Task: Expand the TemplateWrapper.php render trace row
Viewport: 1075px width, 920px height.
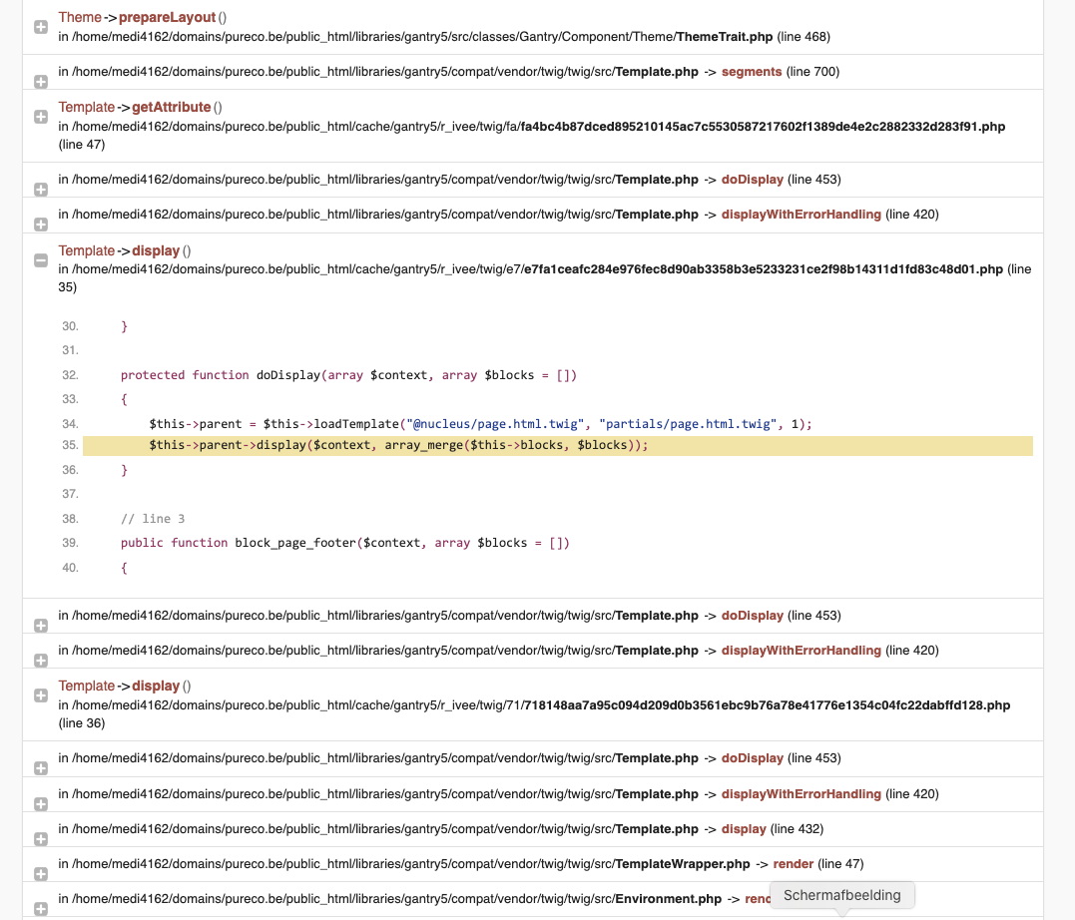Action: 41,874
